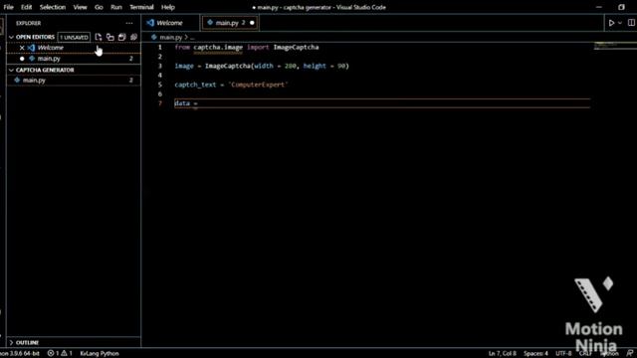Expand the Outline section

(11, 342)
